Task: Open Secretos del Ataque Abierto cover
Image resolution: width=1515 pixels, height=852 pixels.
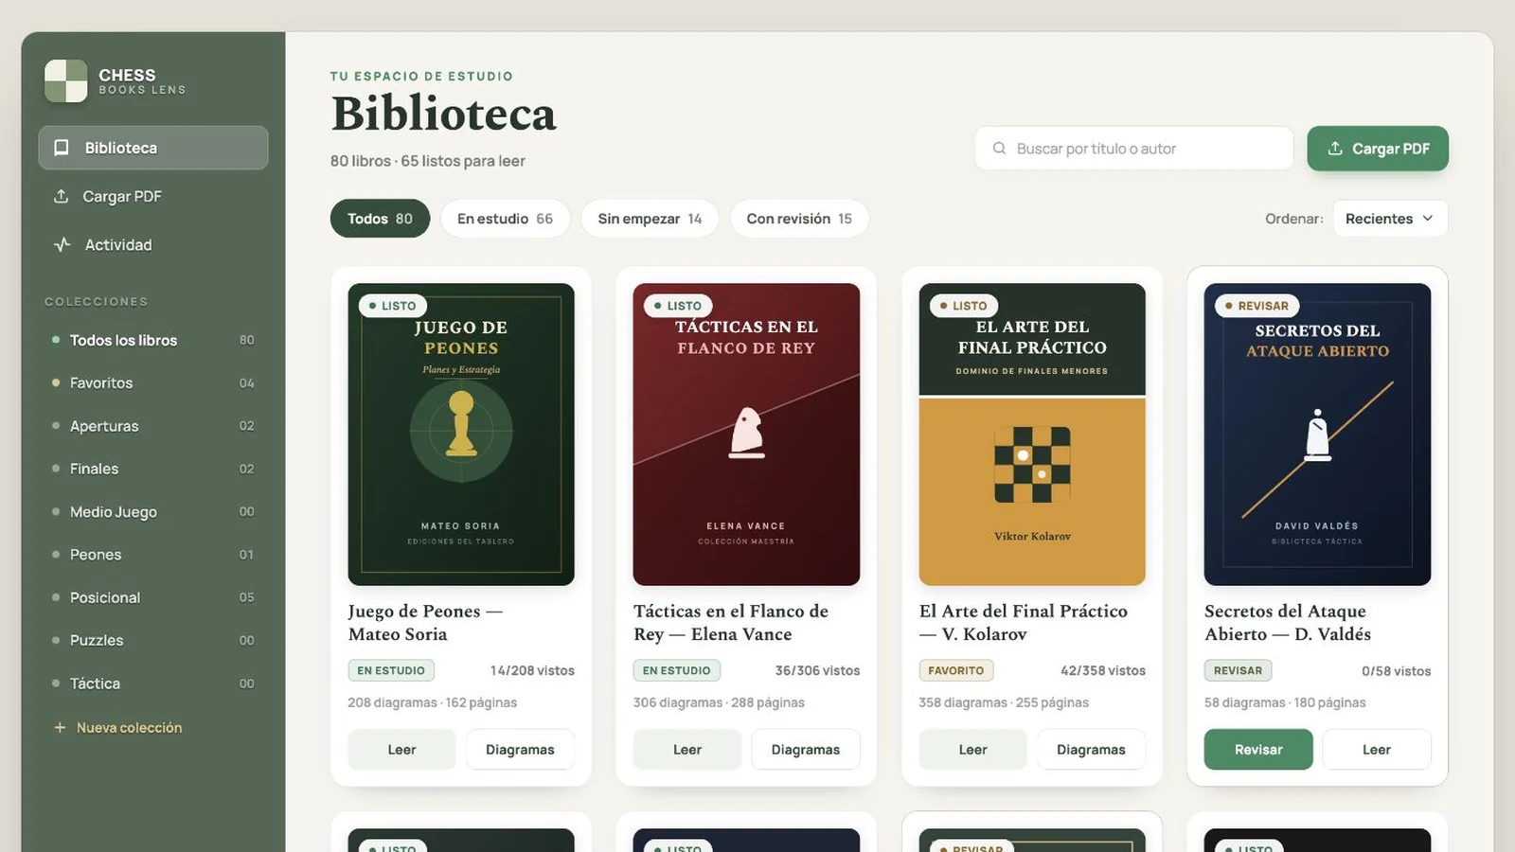Action: click(x=1317, y=435)
